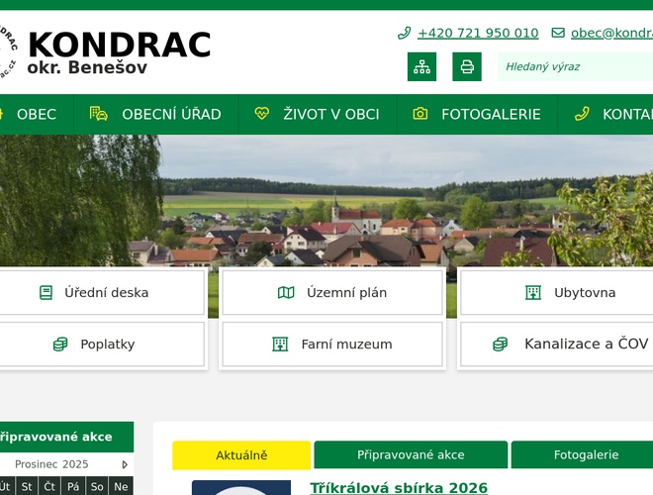The image size is (653, 495).
Task: Click the book icon in Úřední deska
Action: [x=46, y=292]
